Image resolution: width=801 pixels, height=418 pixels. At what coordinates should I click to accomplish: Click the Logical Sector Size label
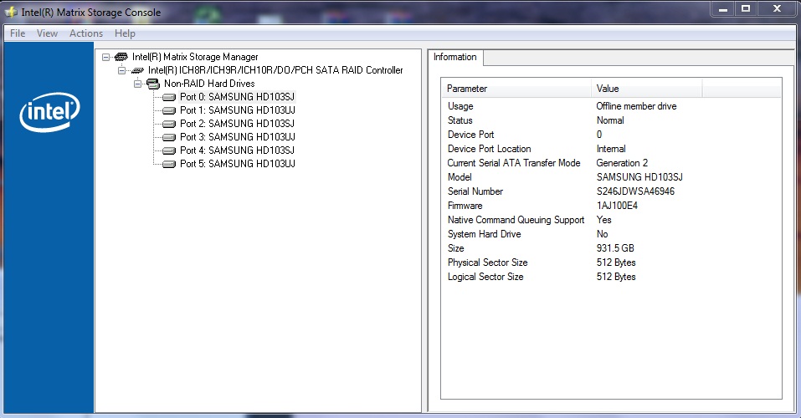point(485,278)
